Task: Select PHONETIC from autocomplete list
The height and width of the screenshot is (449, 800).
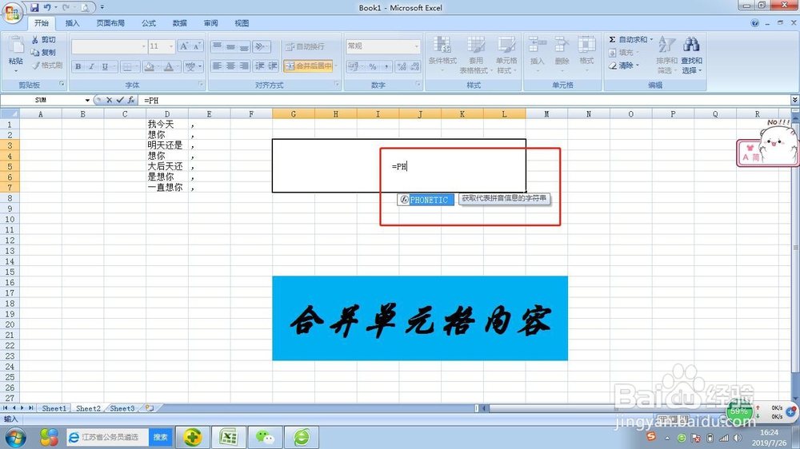Action: point(426,200)
